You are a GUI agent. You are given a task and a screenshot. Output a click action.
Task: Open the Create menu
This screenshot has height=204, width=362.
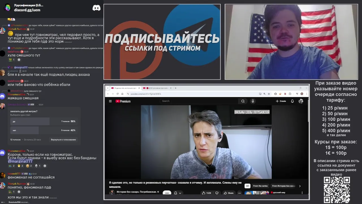(281, 101)
